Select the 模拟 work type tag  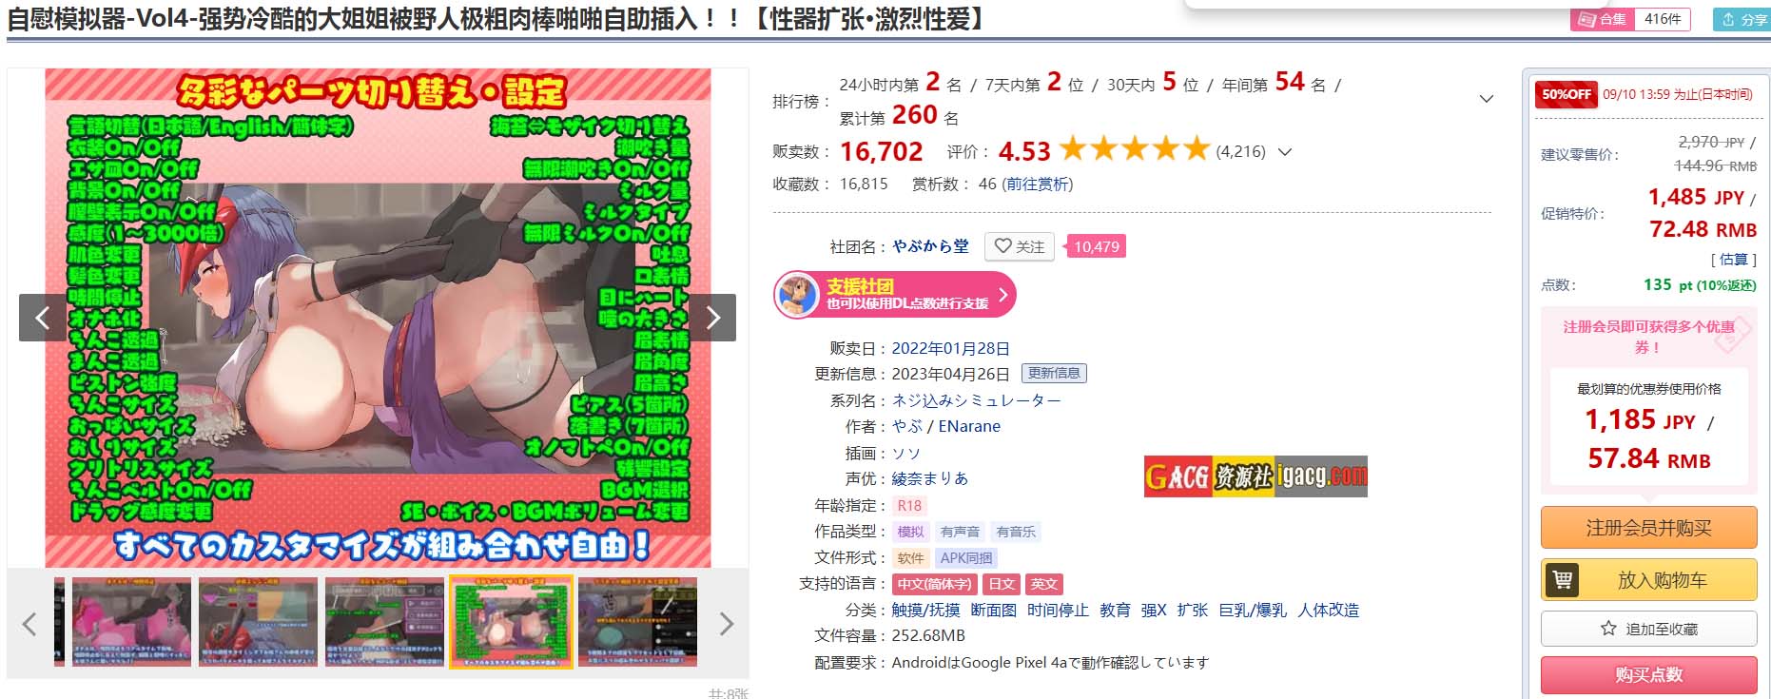[x=910, y=532]
